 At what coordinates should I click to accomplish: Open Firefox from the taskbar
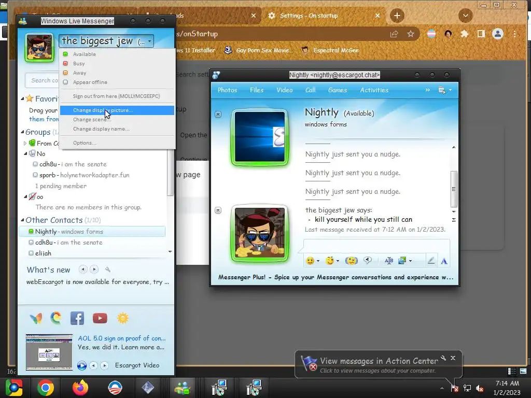pos(80,388)
